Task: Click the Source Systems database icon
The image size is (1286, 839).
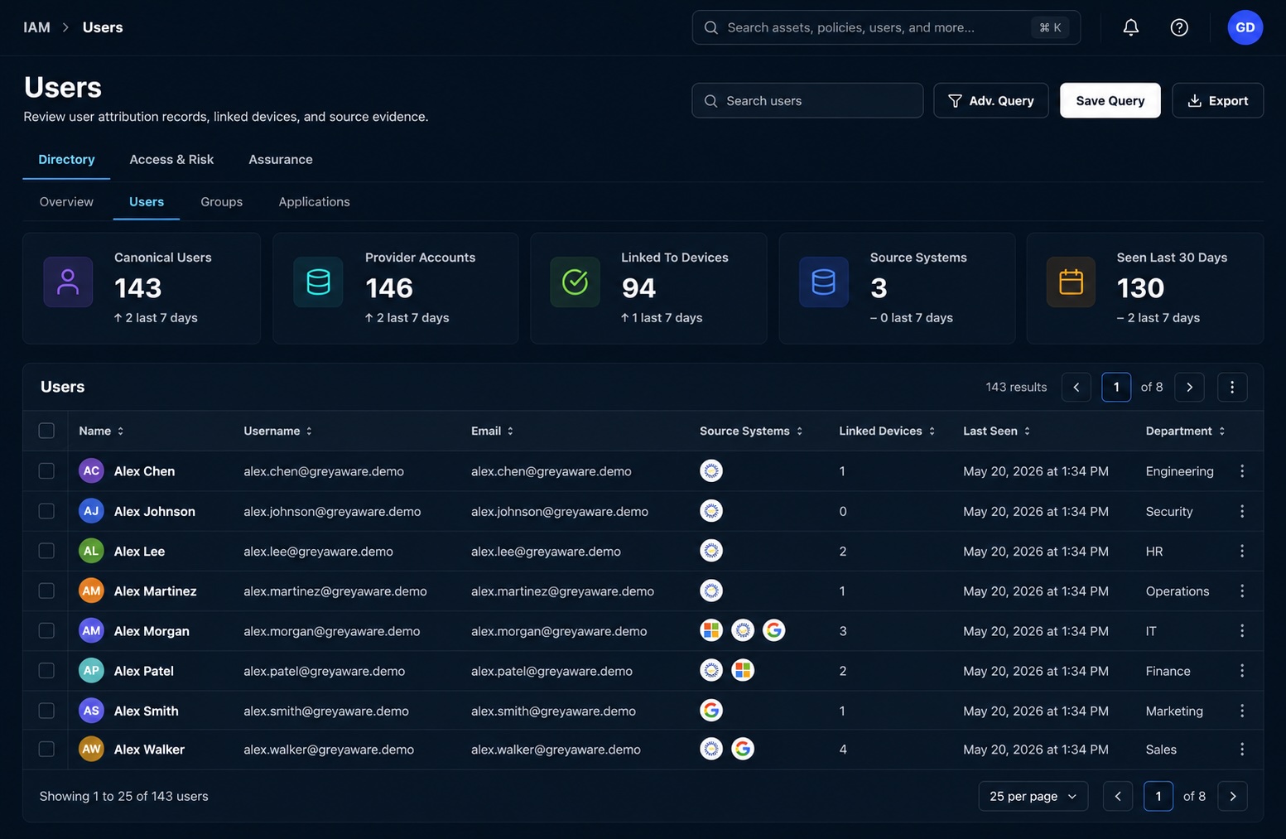Action: pyautogui.click(x=823, y=282)
